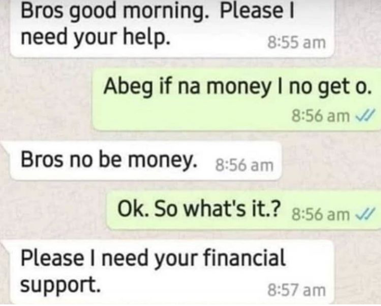The width and height of the screenshot is (381, 306).
Task: Click the word 'help.' in first message
Action: click(146, 36)
